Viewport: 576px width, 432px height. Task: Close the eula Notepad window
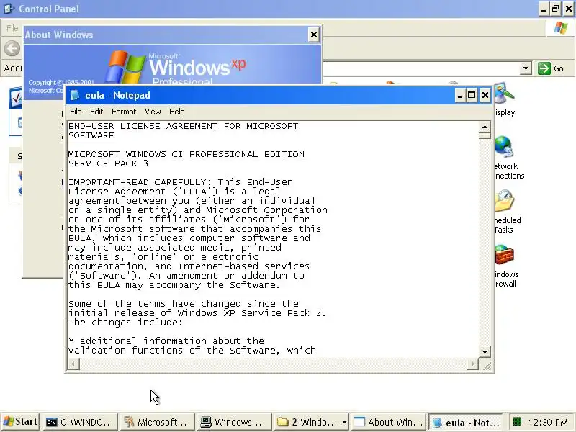[x=485, y=96]
